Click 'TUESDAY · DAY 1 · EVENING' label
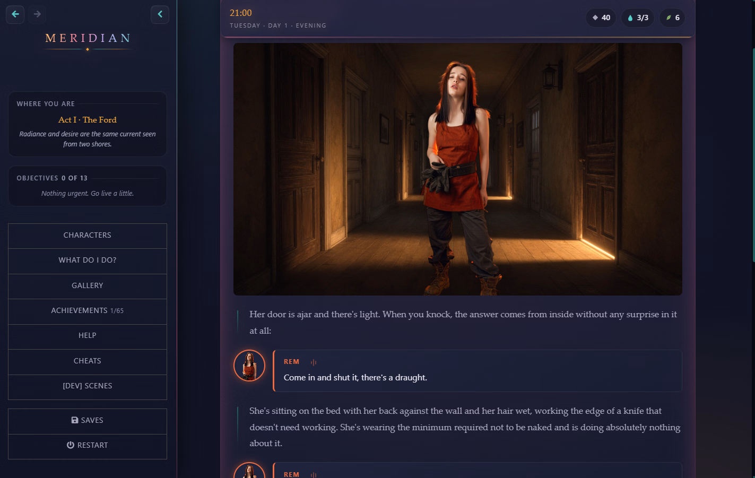Viewport: 755px width, 478px height. pyautogui.click(x=278, y=25)
